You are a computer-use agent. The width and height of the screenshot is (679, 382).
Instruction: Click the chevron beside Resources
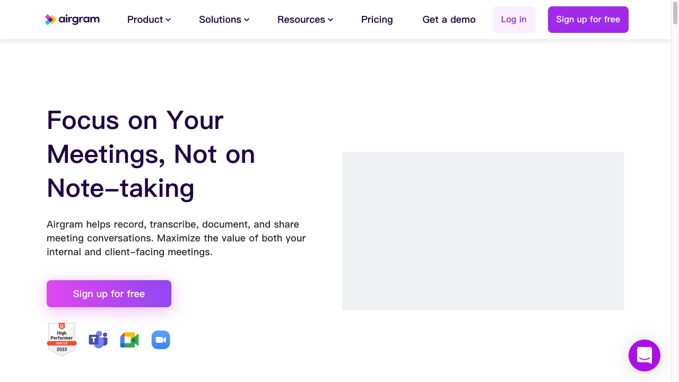(x=330, y=20)
